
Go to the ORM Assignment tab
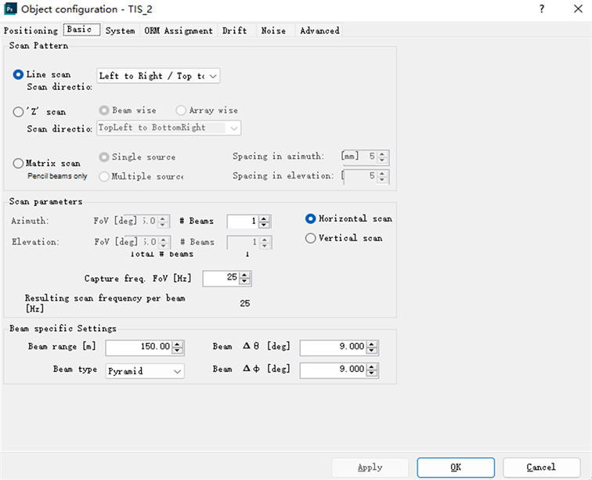[179, 31]
